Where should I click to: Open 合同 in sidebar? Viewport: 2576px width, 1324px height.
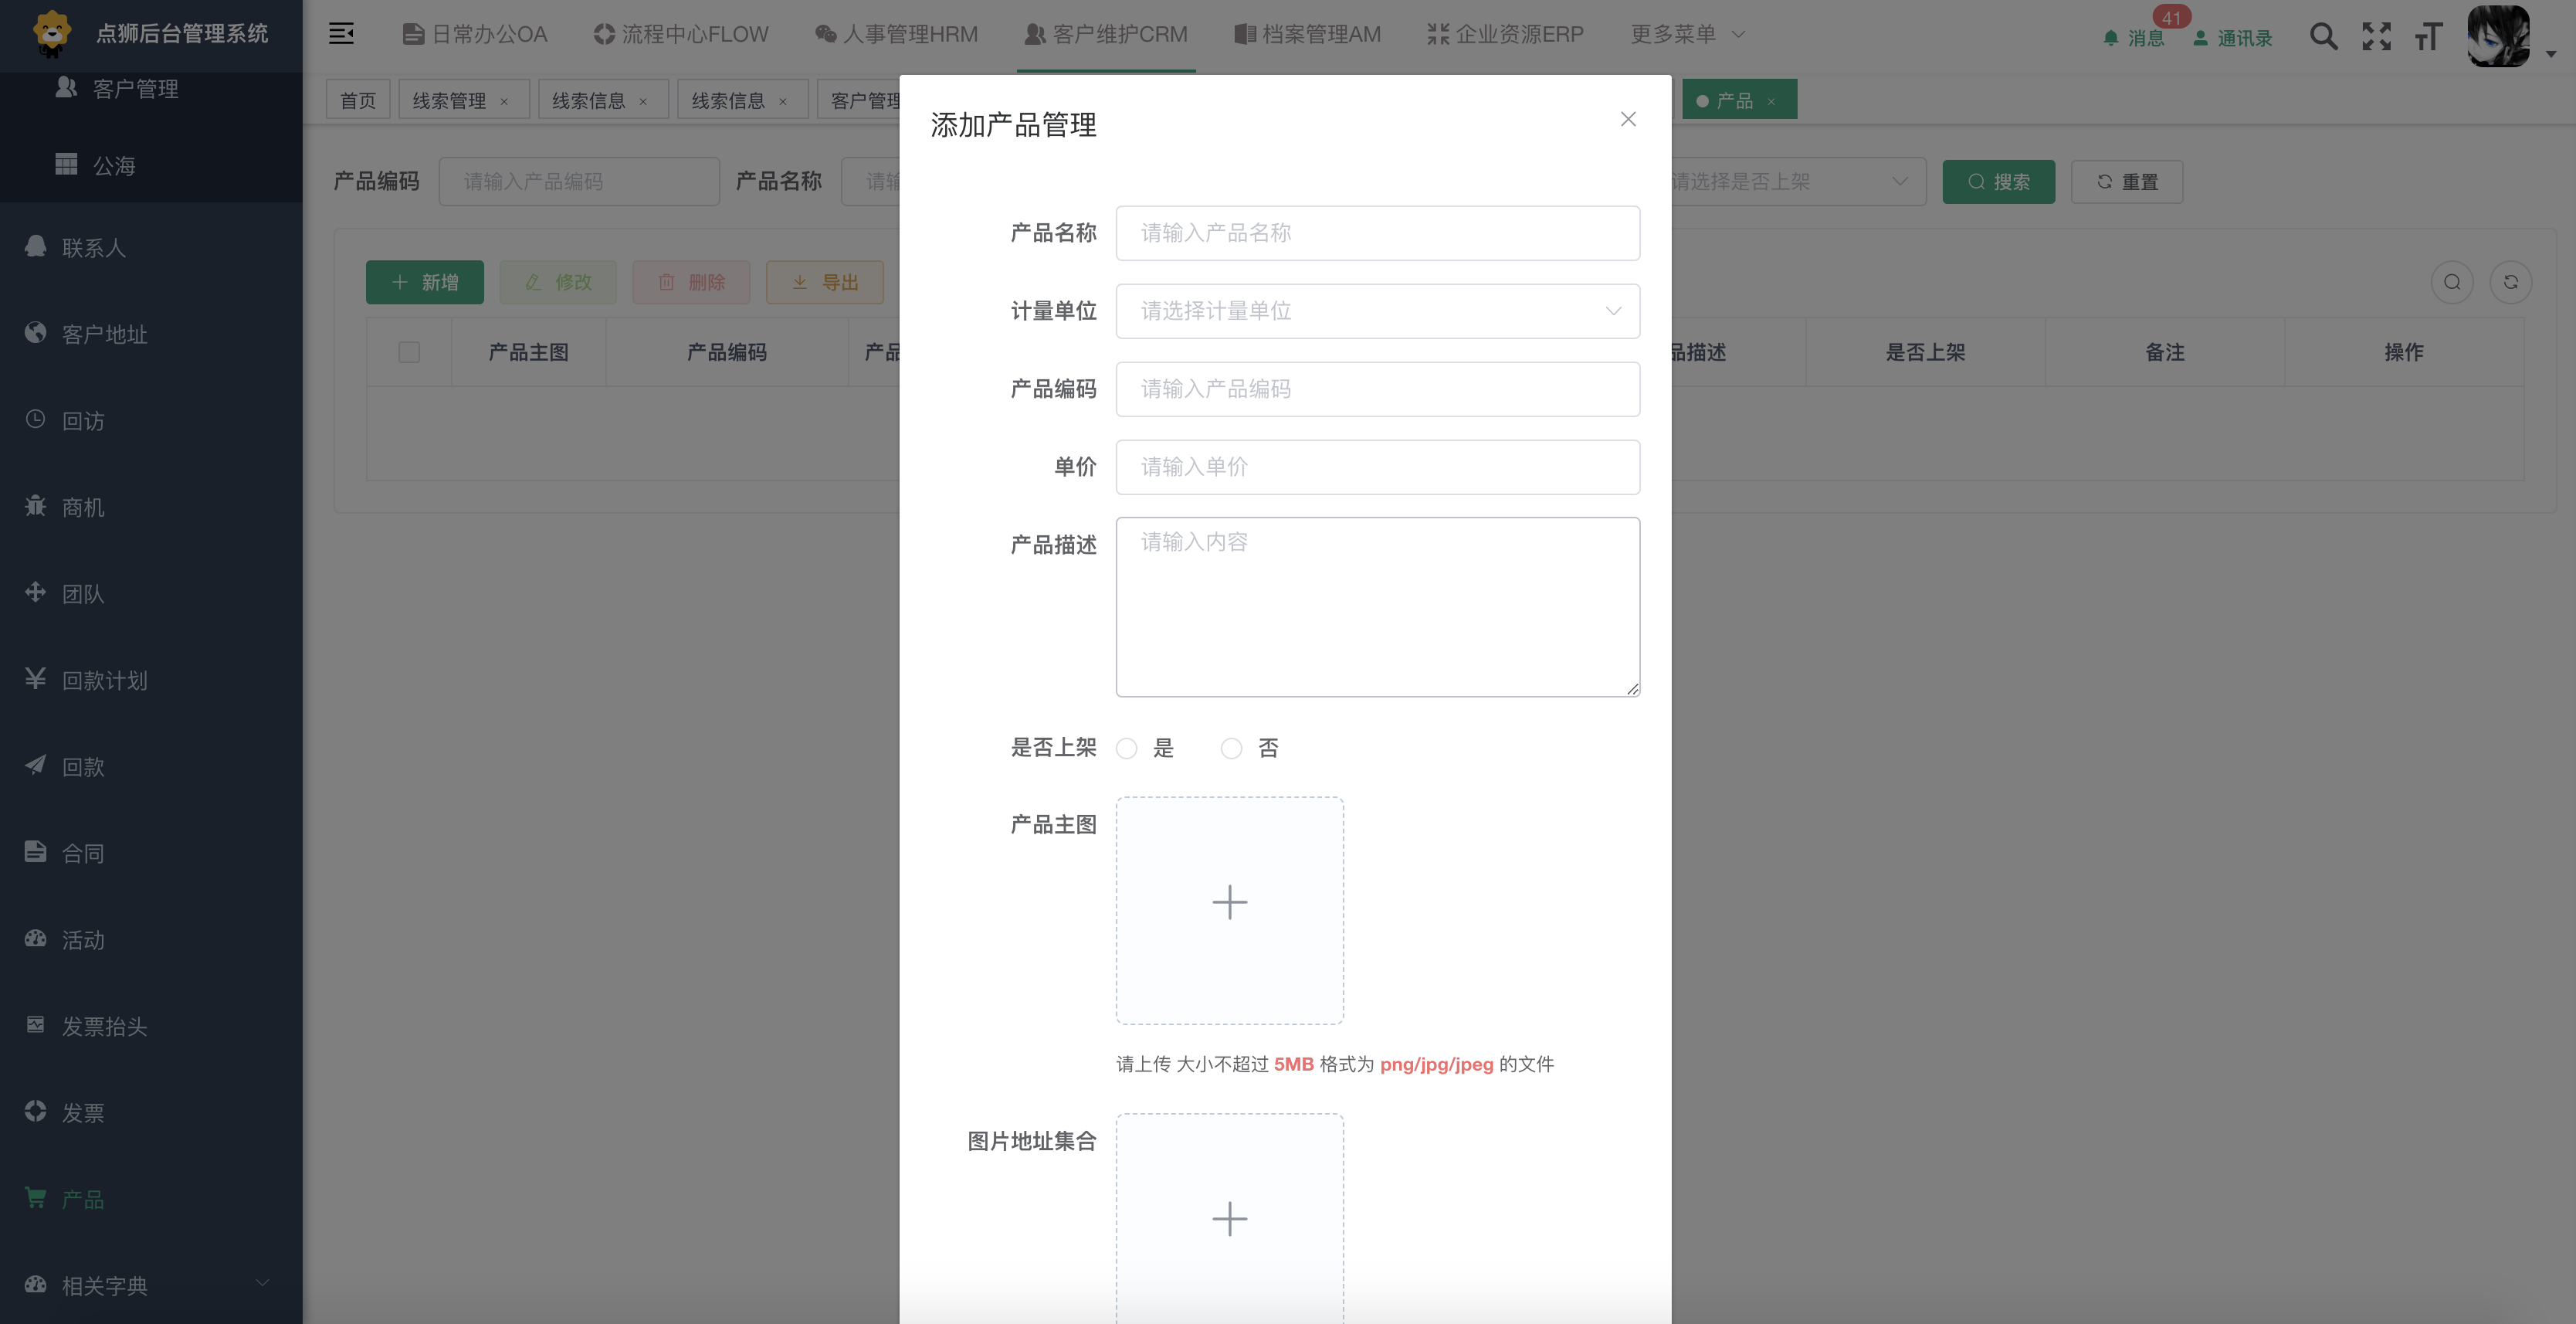pos(151,853)
